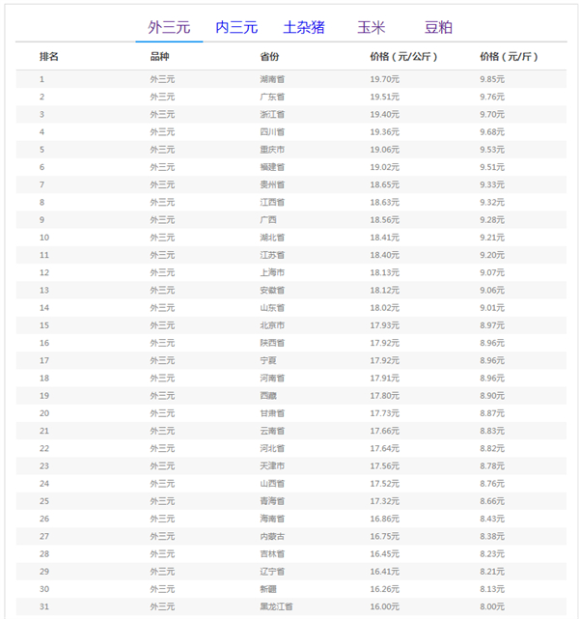Select the 贵州省 cell
This screenshot has height=619, width=579.
point(272,184)
